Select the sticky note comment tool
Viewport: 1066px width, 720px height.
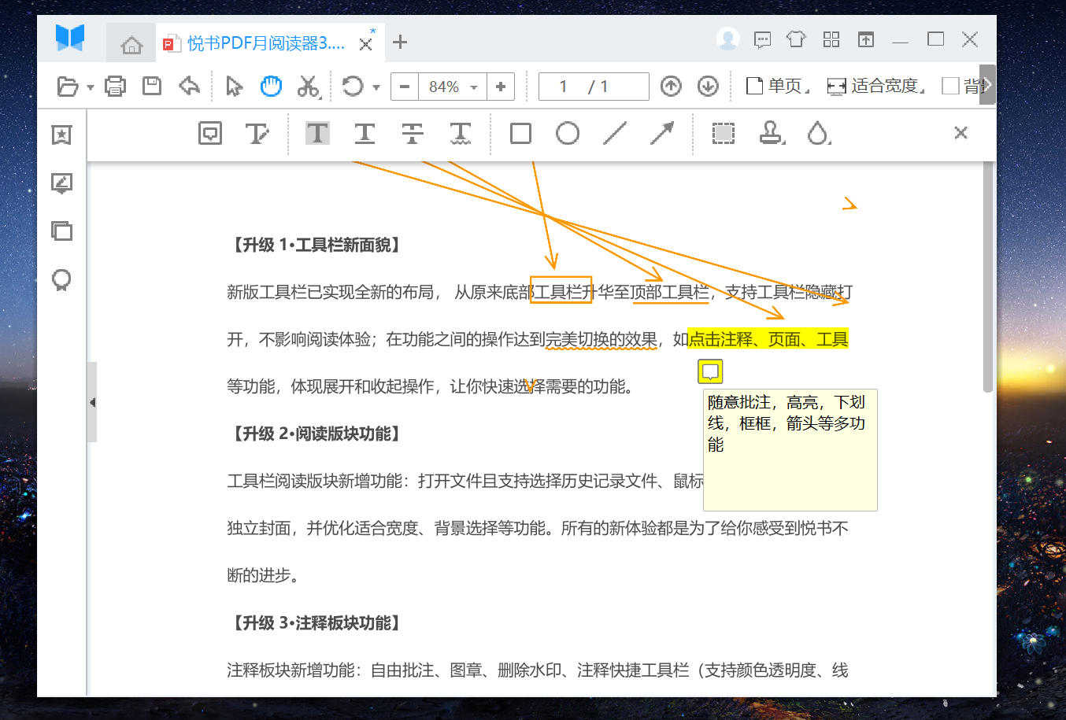pos(210,133)
